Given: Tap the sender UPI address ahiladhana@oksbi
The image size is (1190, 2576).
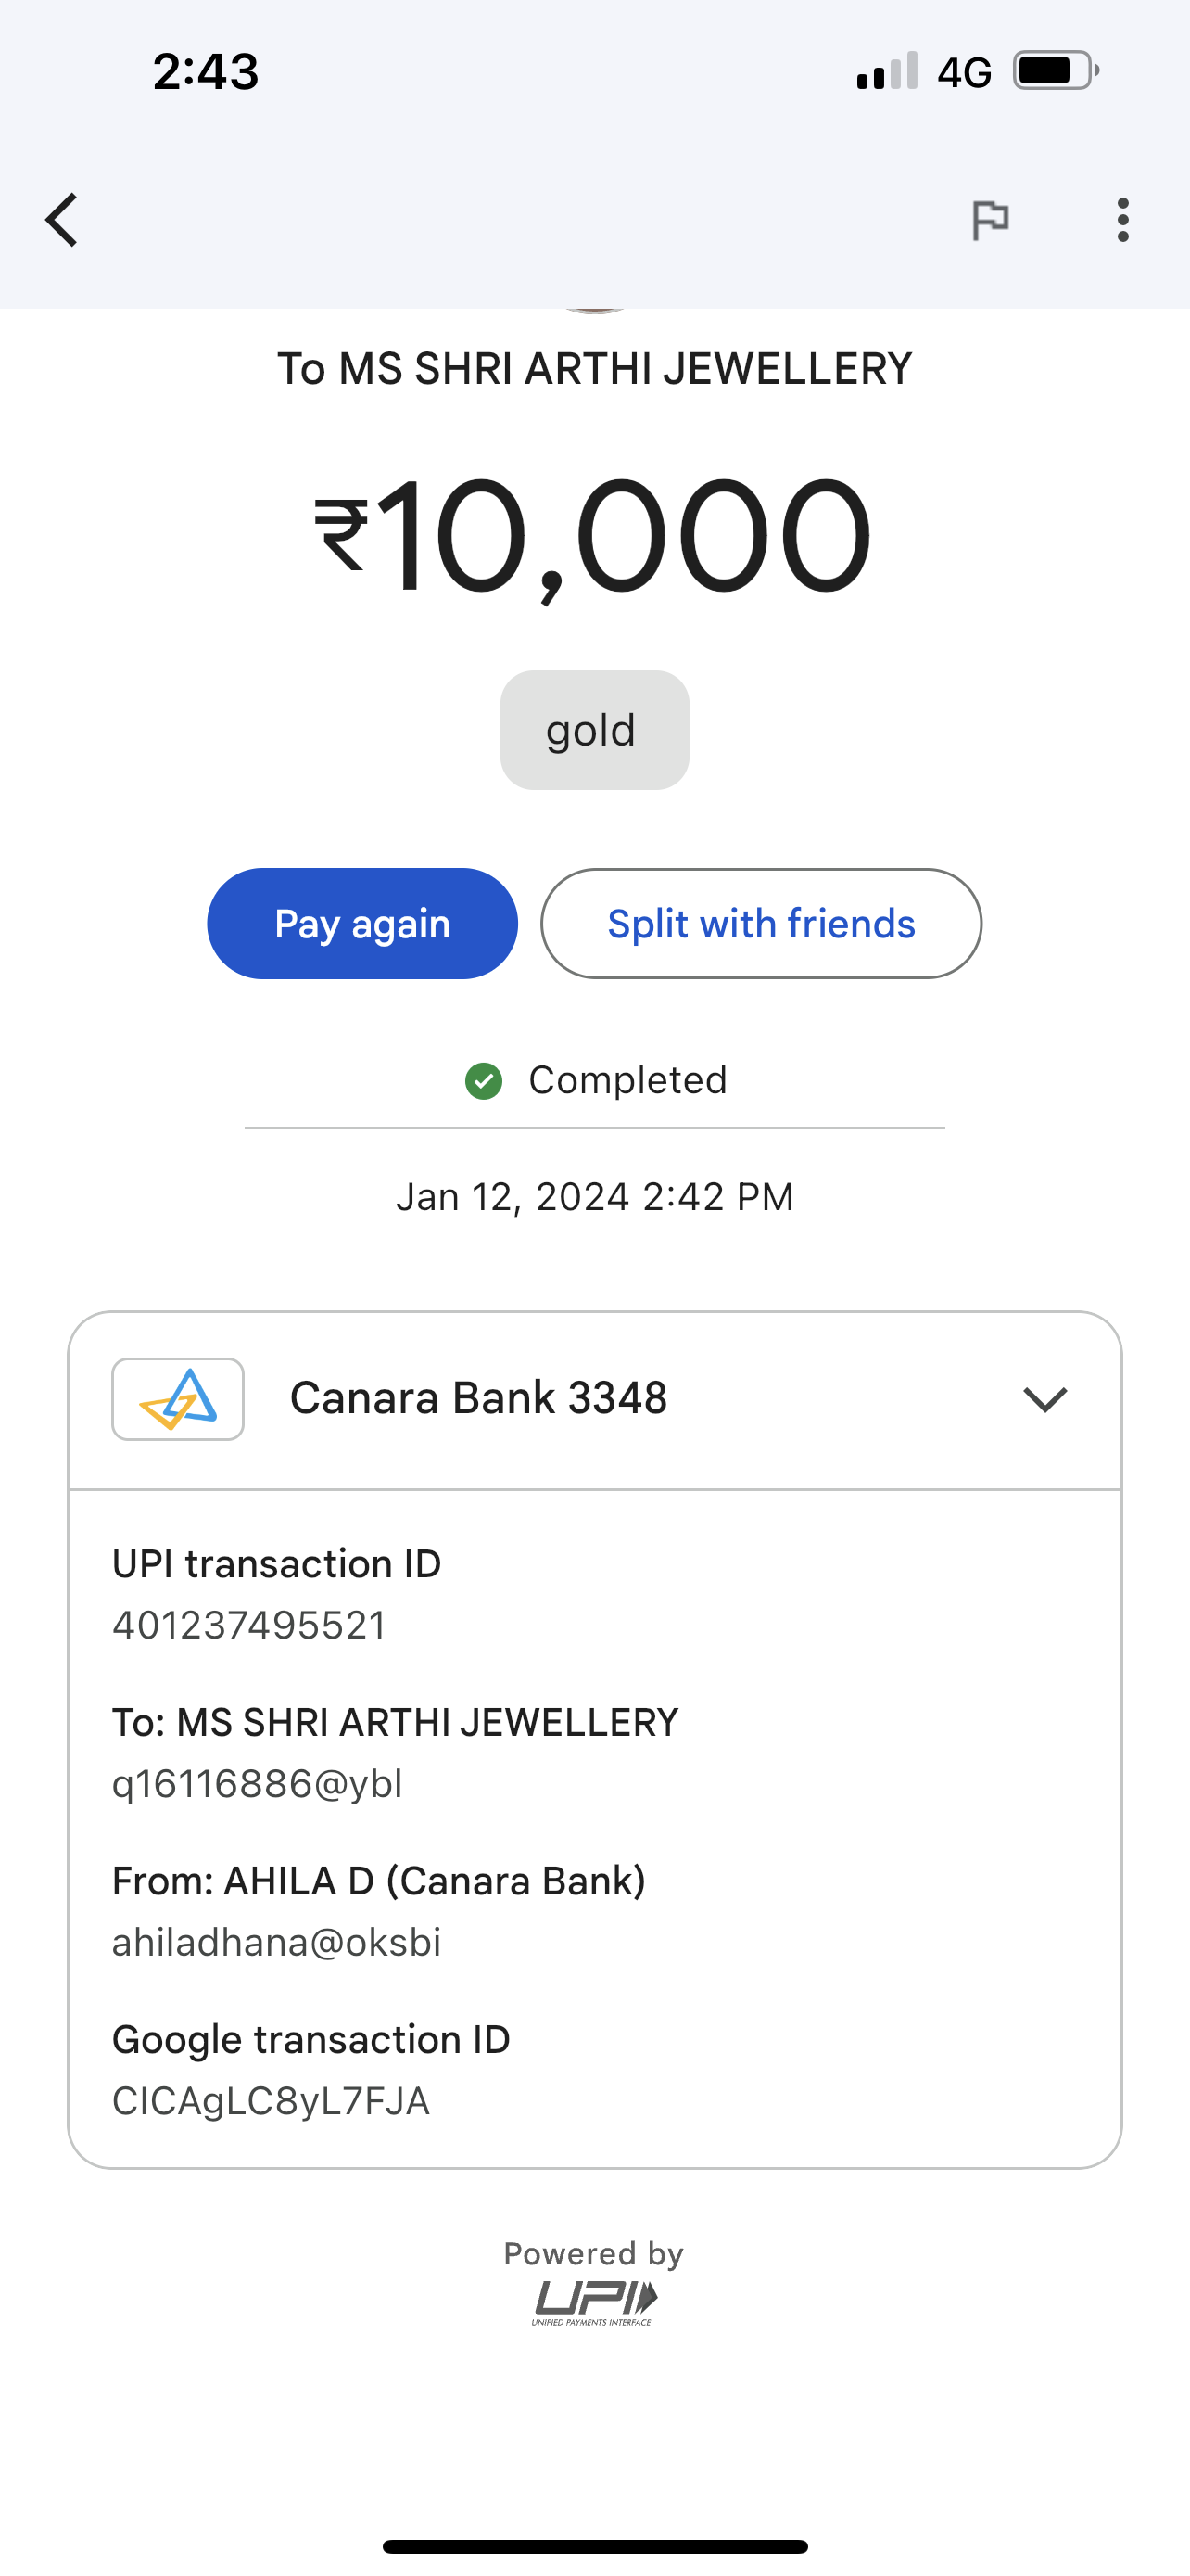Looking at the screenshot, I should [276, 1942].
